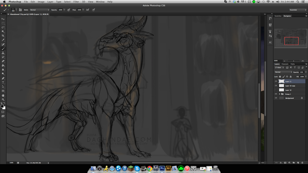Pick the Eyedropper tool
This screenshot has width=308, height=173.
[x=3, y=40]
